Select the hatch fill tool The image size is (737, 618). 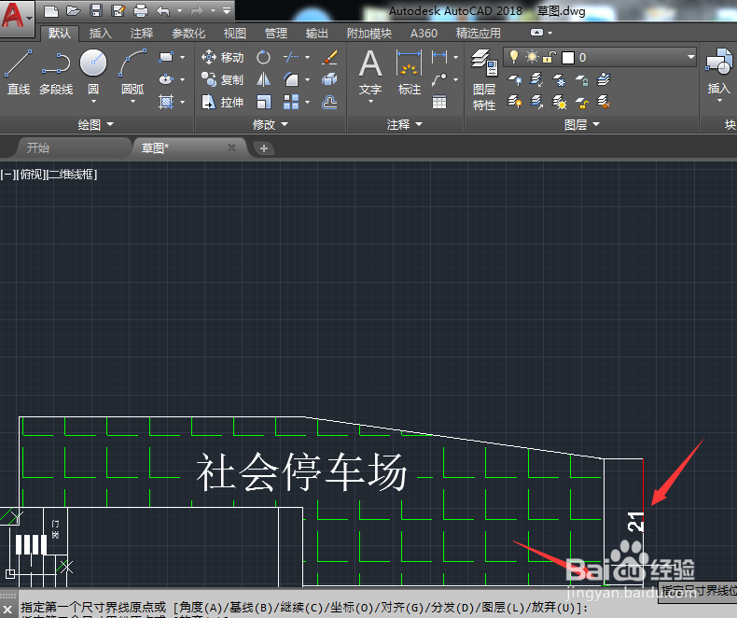166,102
